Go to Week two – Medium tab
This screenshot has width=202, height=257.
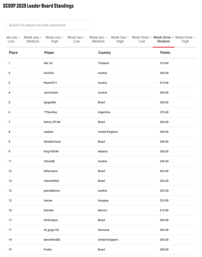(98, 39)
